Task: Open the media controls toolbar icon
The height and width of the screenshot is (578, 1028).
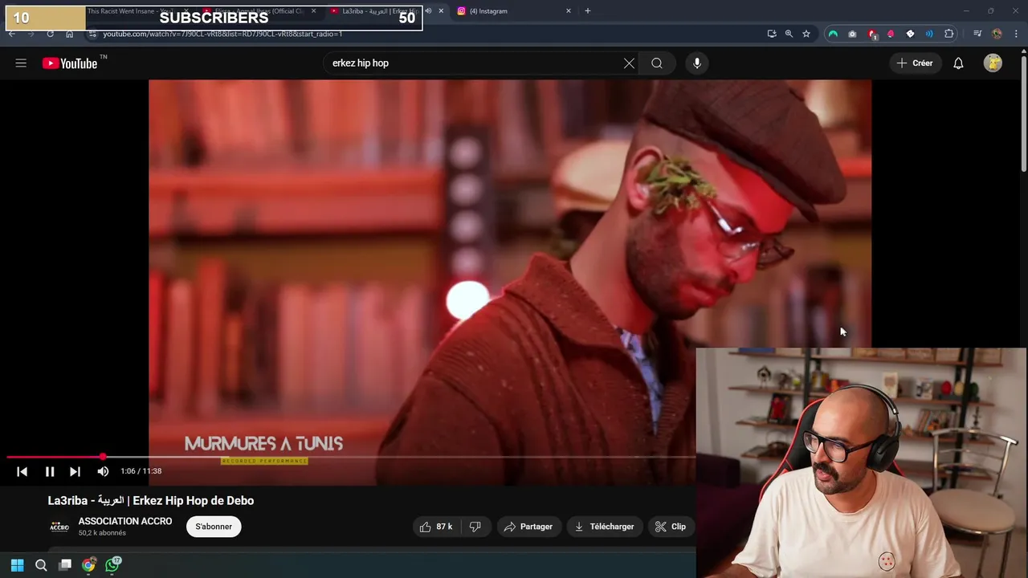Action: click(977, 34)
